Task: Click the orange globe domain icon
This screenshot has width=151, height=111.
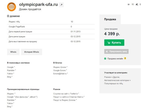Action: click(12, 7)
